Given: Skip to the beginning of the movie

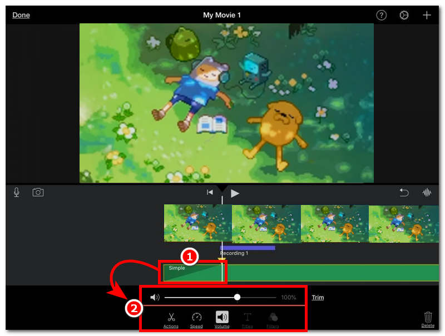Looking at the screenshot, I should click(210, 193).
